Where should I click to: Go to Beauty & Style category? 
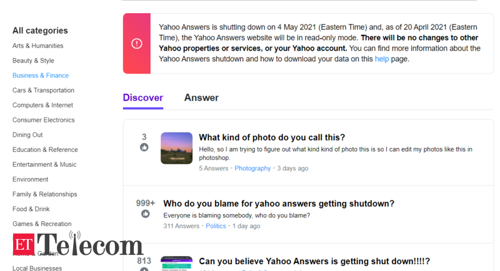(x=33, y=61)
